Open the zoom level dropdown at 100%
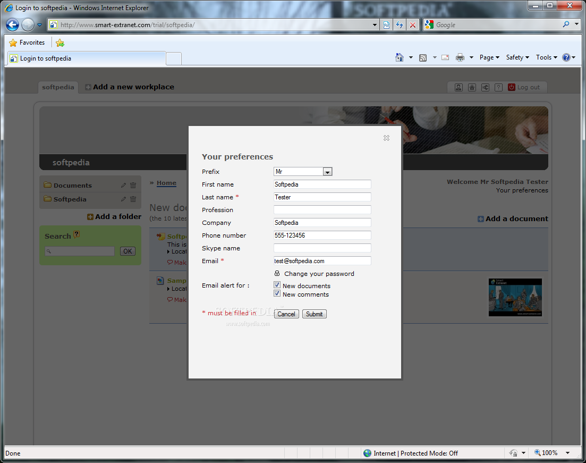Screen dimensions: 586x463 pos(567,453)
